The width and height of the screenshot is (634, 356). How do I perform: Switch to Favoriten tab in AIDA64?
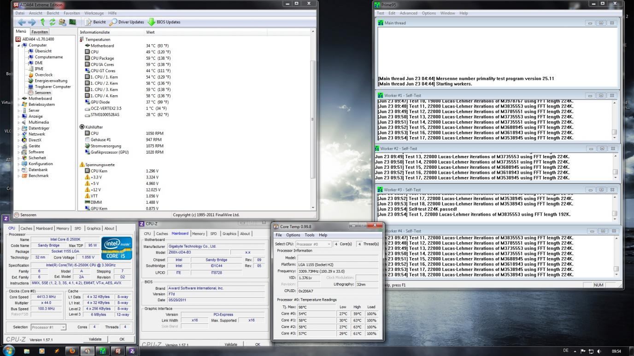(x=40, y=32)
